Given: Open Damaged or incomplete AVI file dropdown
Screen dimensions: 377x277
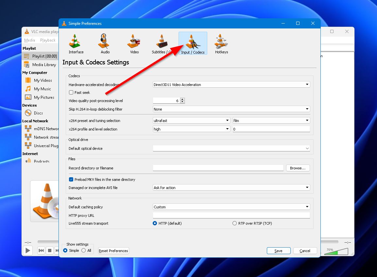Looking at the screenshot, I should point(231,187).
